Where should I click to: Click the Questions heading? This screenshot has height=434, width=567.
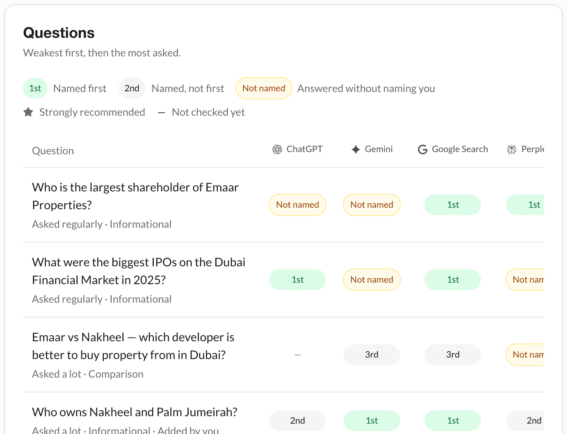(x=59, y=33)
